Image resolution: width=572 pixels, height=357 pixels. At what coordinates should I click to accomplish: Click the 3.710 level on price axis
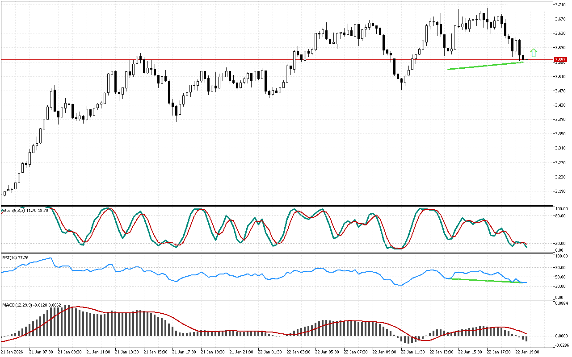pos(560,5)
